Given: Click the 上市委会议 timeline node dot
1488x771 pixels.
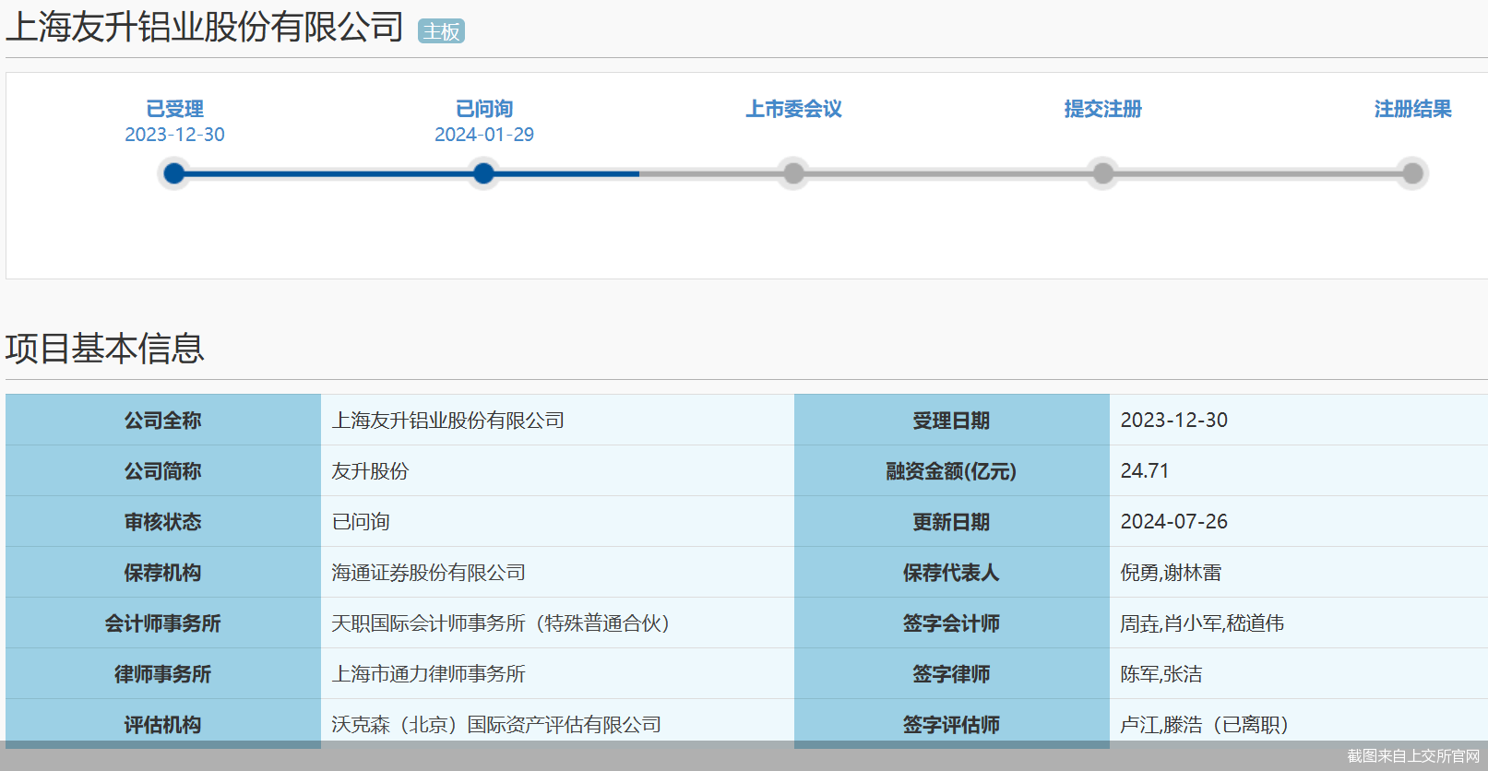Looking at the screenshot, I should click(793, 173).
